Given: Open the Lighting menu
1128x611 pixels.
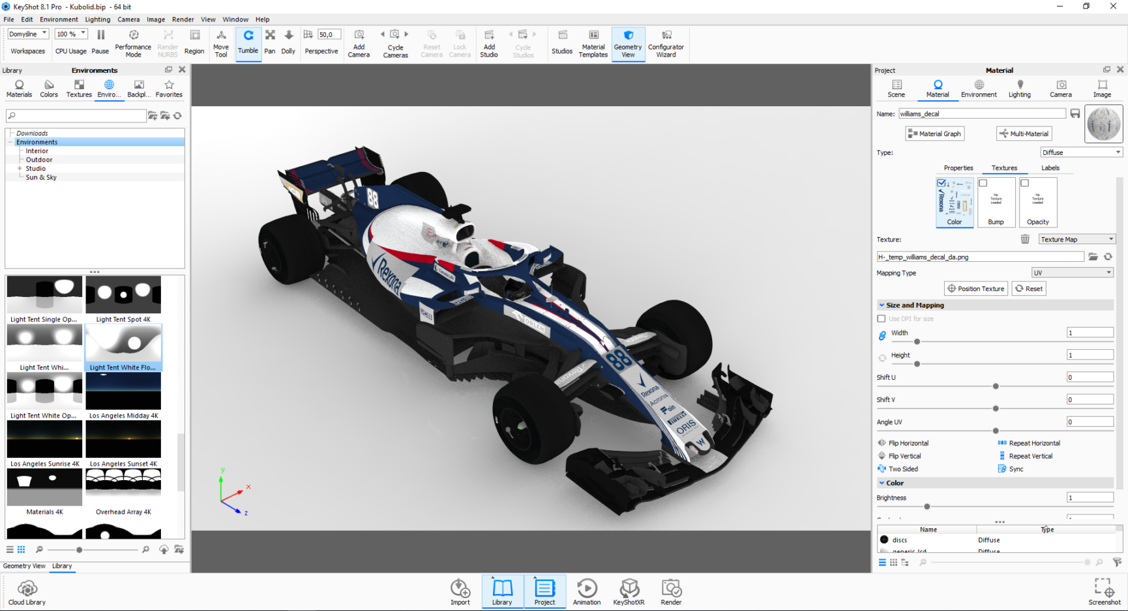Looking at the screenshot, I should 98,20.
